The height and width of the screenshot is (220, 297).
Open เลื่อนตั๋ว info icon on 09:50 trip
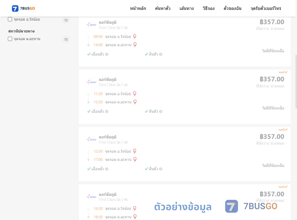pyautogui.click(x=107, y=54)
